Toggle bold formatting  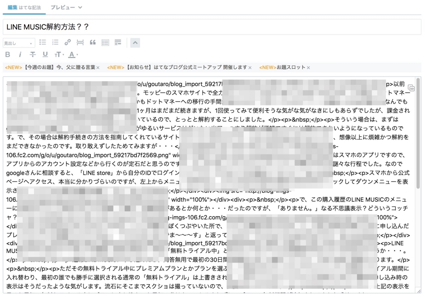[7, 54]
